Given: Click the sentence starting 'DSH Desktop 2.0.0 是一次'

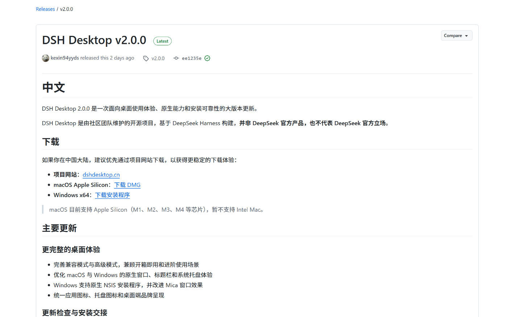Looking at the screenshot, I should [x=151, y=109].
